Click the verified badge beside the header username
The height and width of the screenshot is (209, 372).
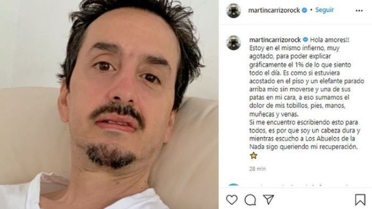click(304, 10)
